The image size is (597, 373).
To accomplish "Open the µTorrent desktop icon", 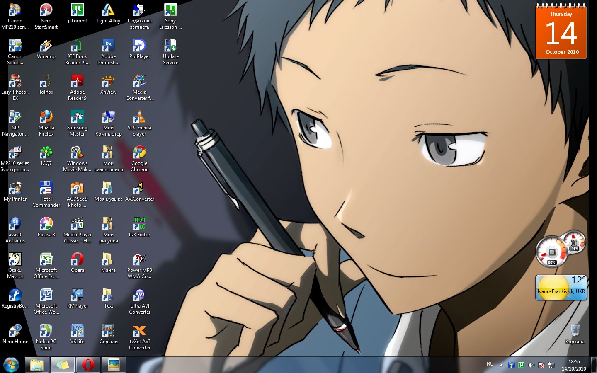I will 78,14.
